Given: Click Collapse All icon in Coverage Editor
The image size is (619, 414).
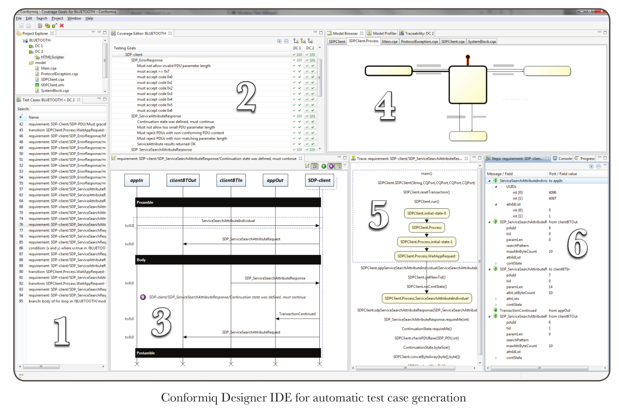Looking at the screenshot, I should [286, 41].
